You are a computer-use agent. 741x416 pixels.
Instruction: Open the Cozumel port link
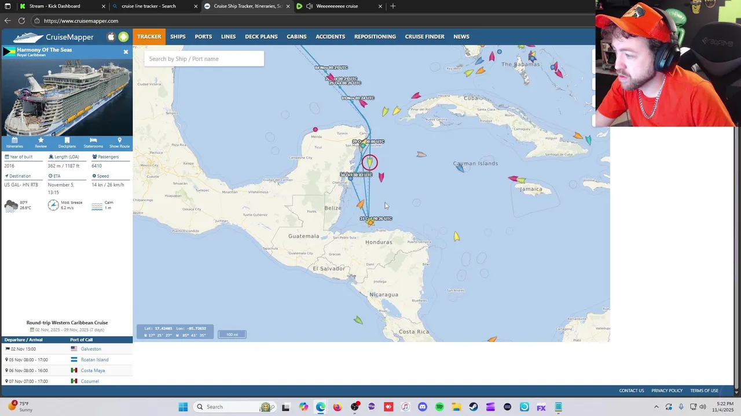(x=90, y=381)
